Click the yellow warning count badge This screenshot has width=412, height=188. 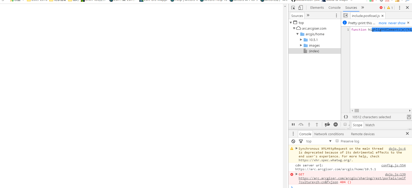[x=390, y=8]
